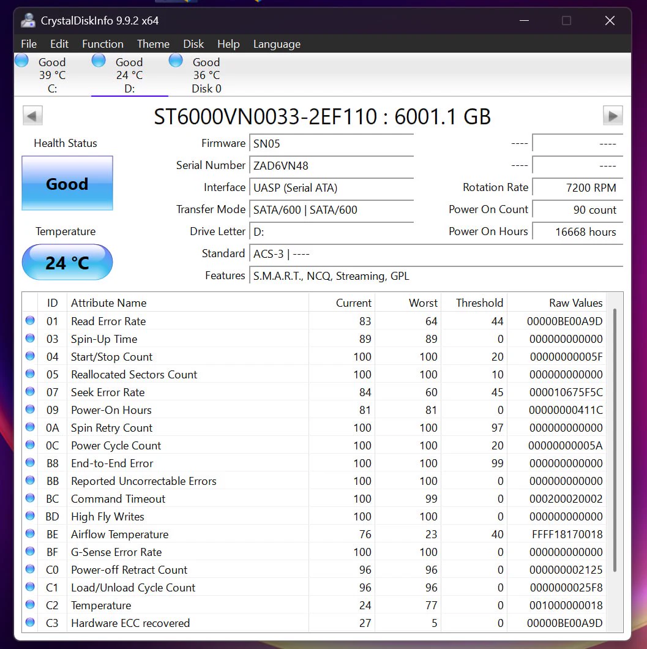Screen dimensions: 647x649
Task: Open the Language menu
Action: point(277,44)
